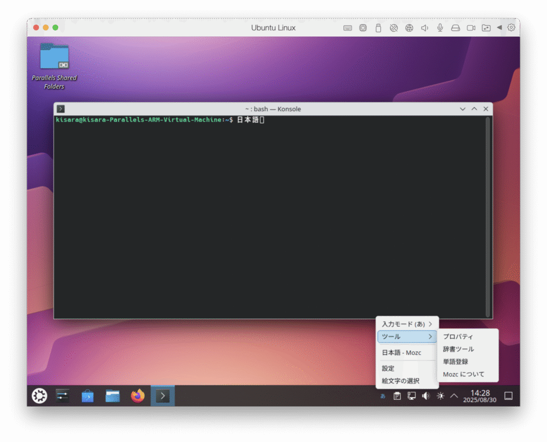The height and width of the screenshot is (442, 547).
Task: Click the Konsole vertical scrollbar
Action: point(488,217)
